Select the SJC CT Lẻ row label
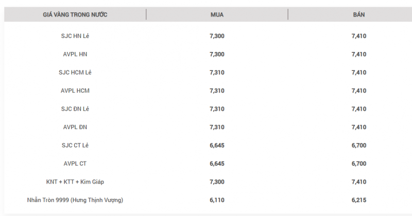 click(75, 146)
